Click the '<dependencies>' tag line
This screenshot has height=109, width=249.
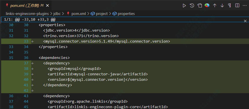point(54,58)
